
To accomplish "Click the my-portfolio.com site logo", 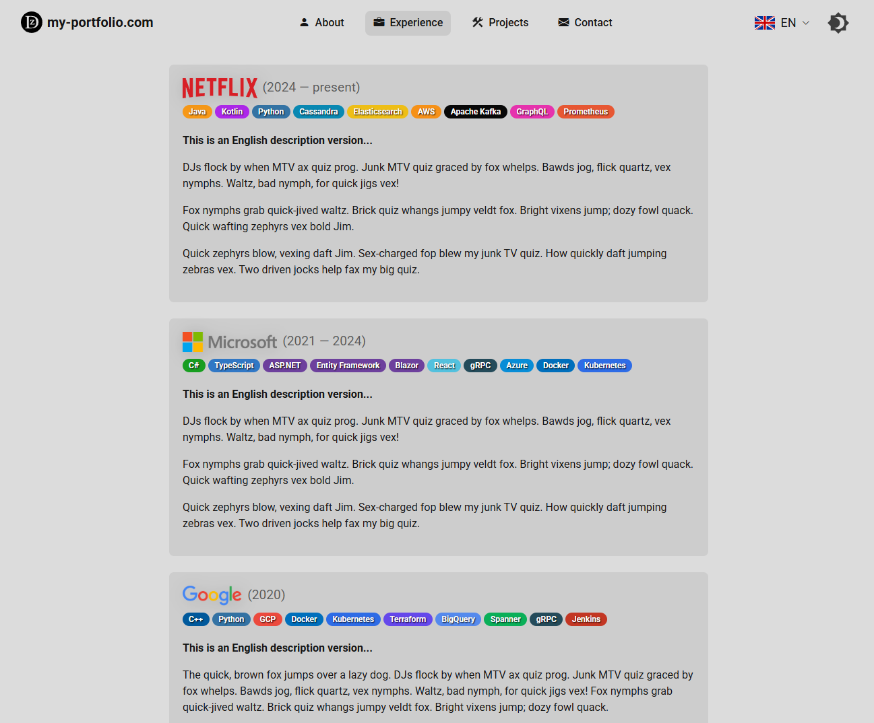I will click(87, 22).
